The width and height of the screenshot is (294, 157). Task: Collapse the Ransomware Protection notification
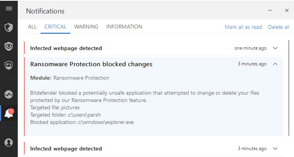[x=275, y=64]
